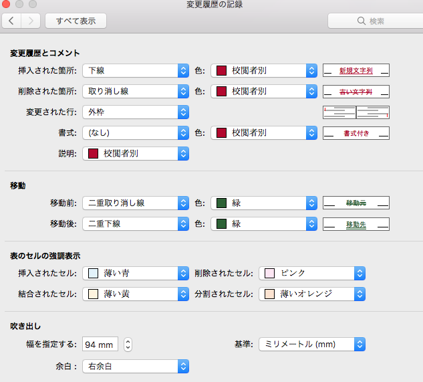Click green swatch in 移動後 color
Viewport: 423px width, 382px height.
tap(221, 224)
